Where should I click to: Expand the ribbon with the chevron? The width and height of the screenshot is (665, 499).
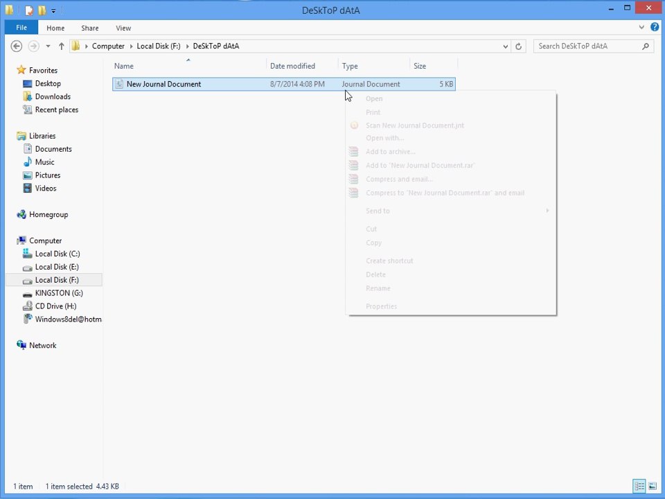click(641, 27)
